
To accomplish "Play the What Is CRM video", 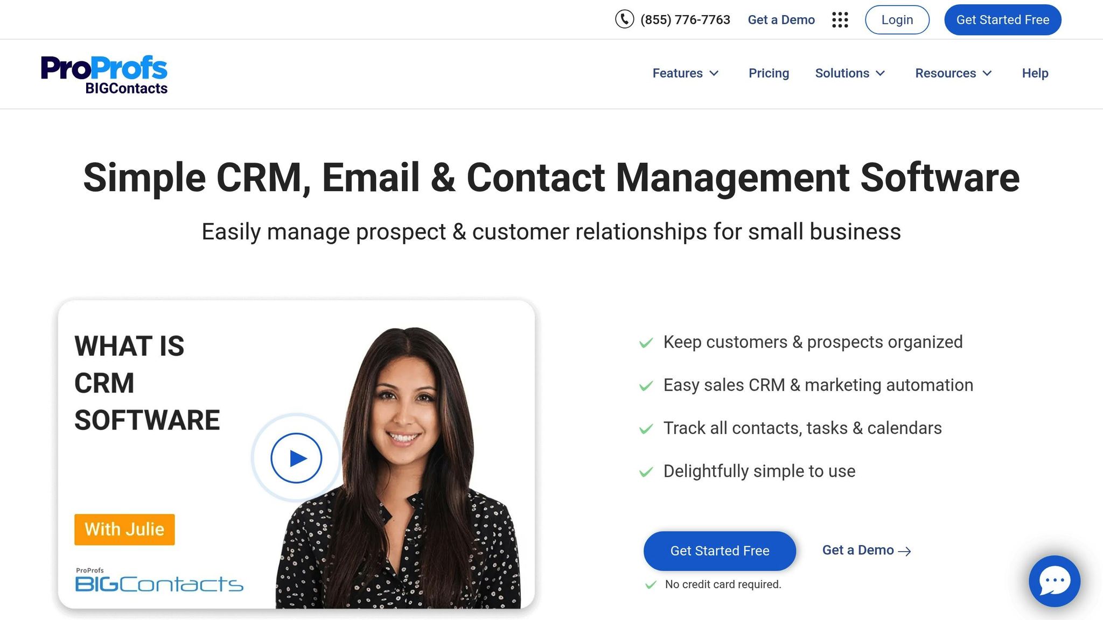I will (296, 458).
